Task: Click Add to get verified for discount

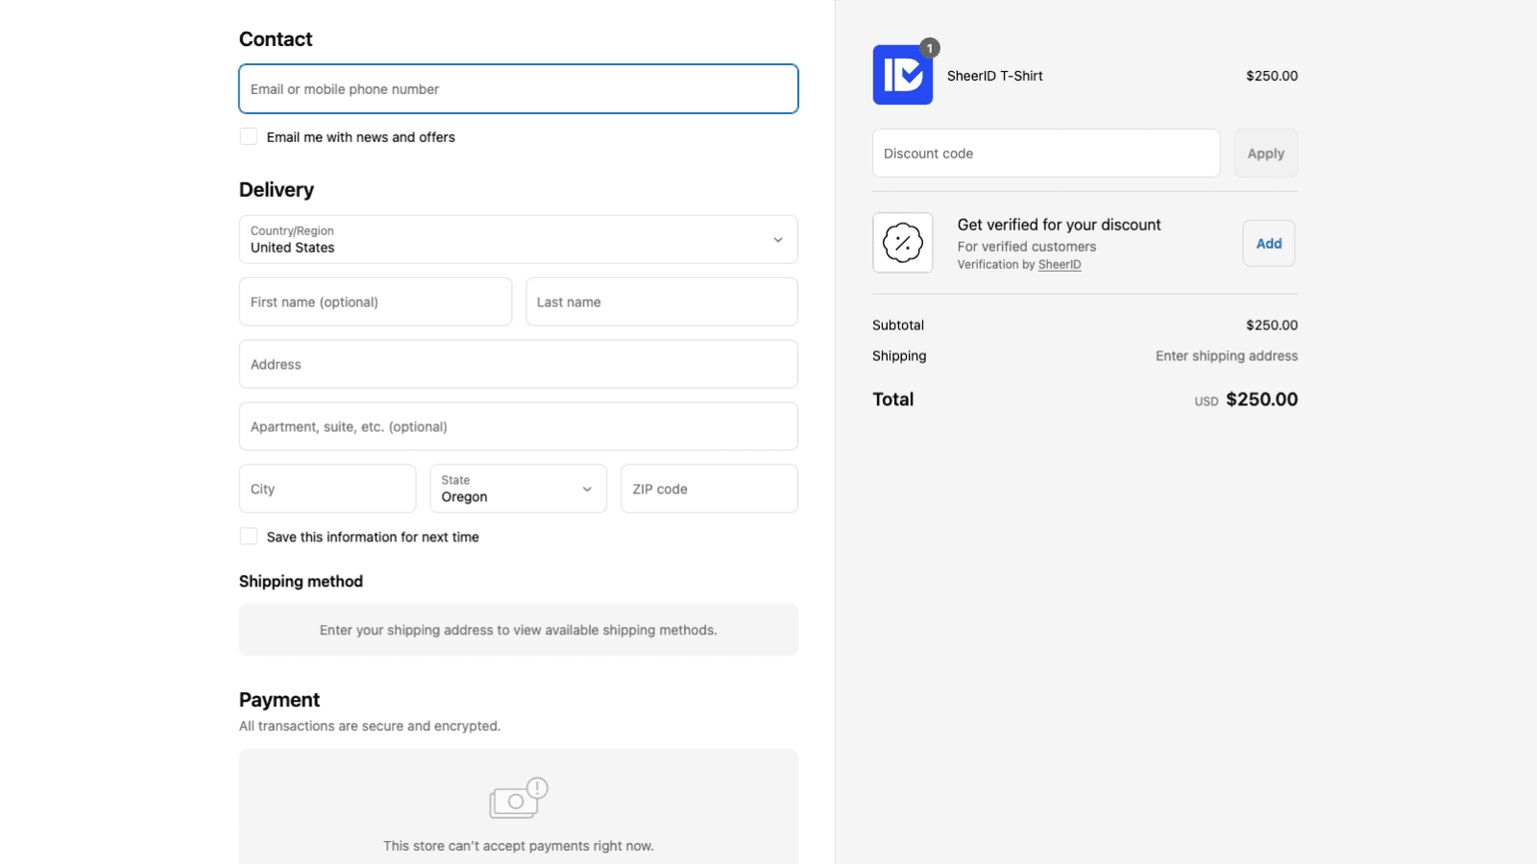Action: click(1268, 243)
